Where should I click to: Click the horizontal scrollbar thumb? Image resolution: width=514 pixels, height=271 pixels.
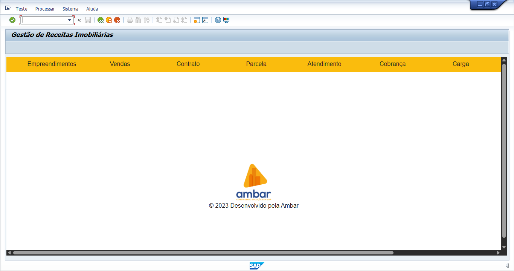coord(203,253)
